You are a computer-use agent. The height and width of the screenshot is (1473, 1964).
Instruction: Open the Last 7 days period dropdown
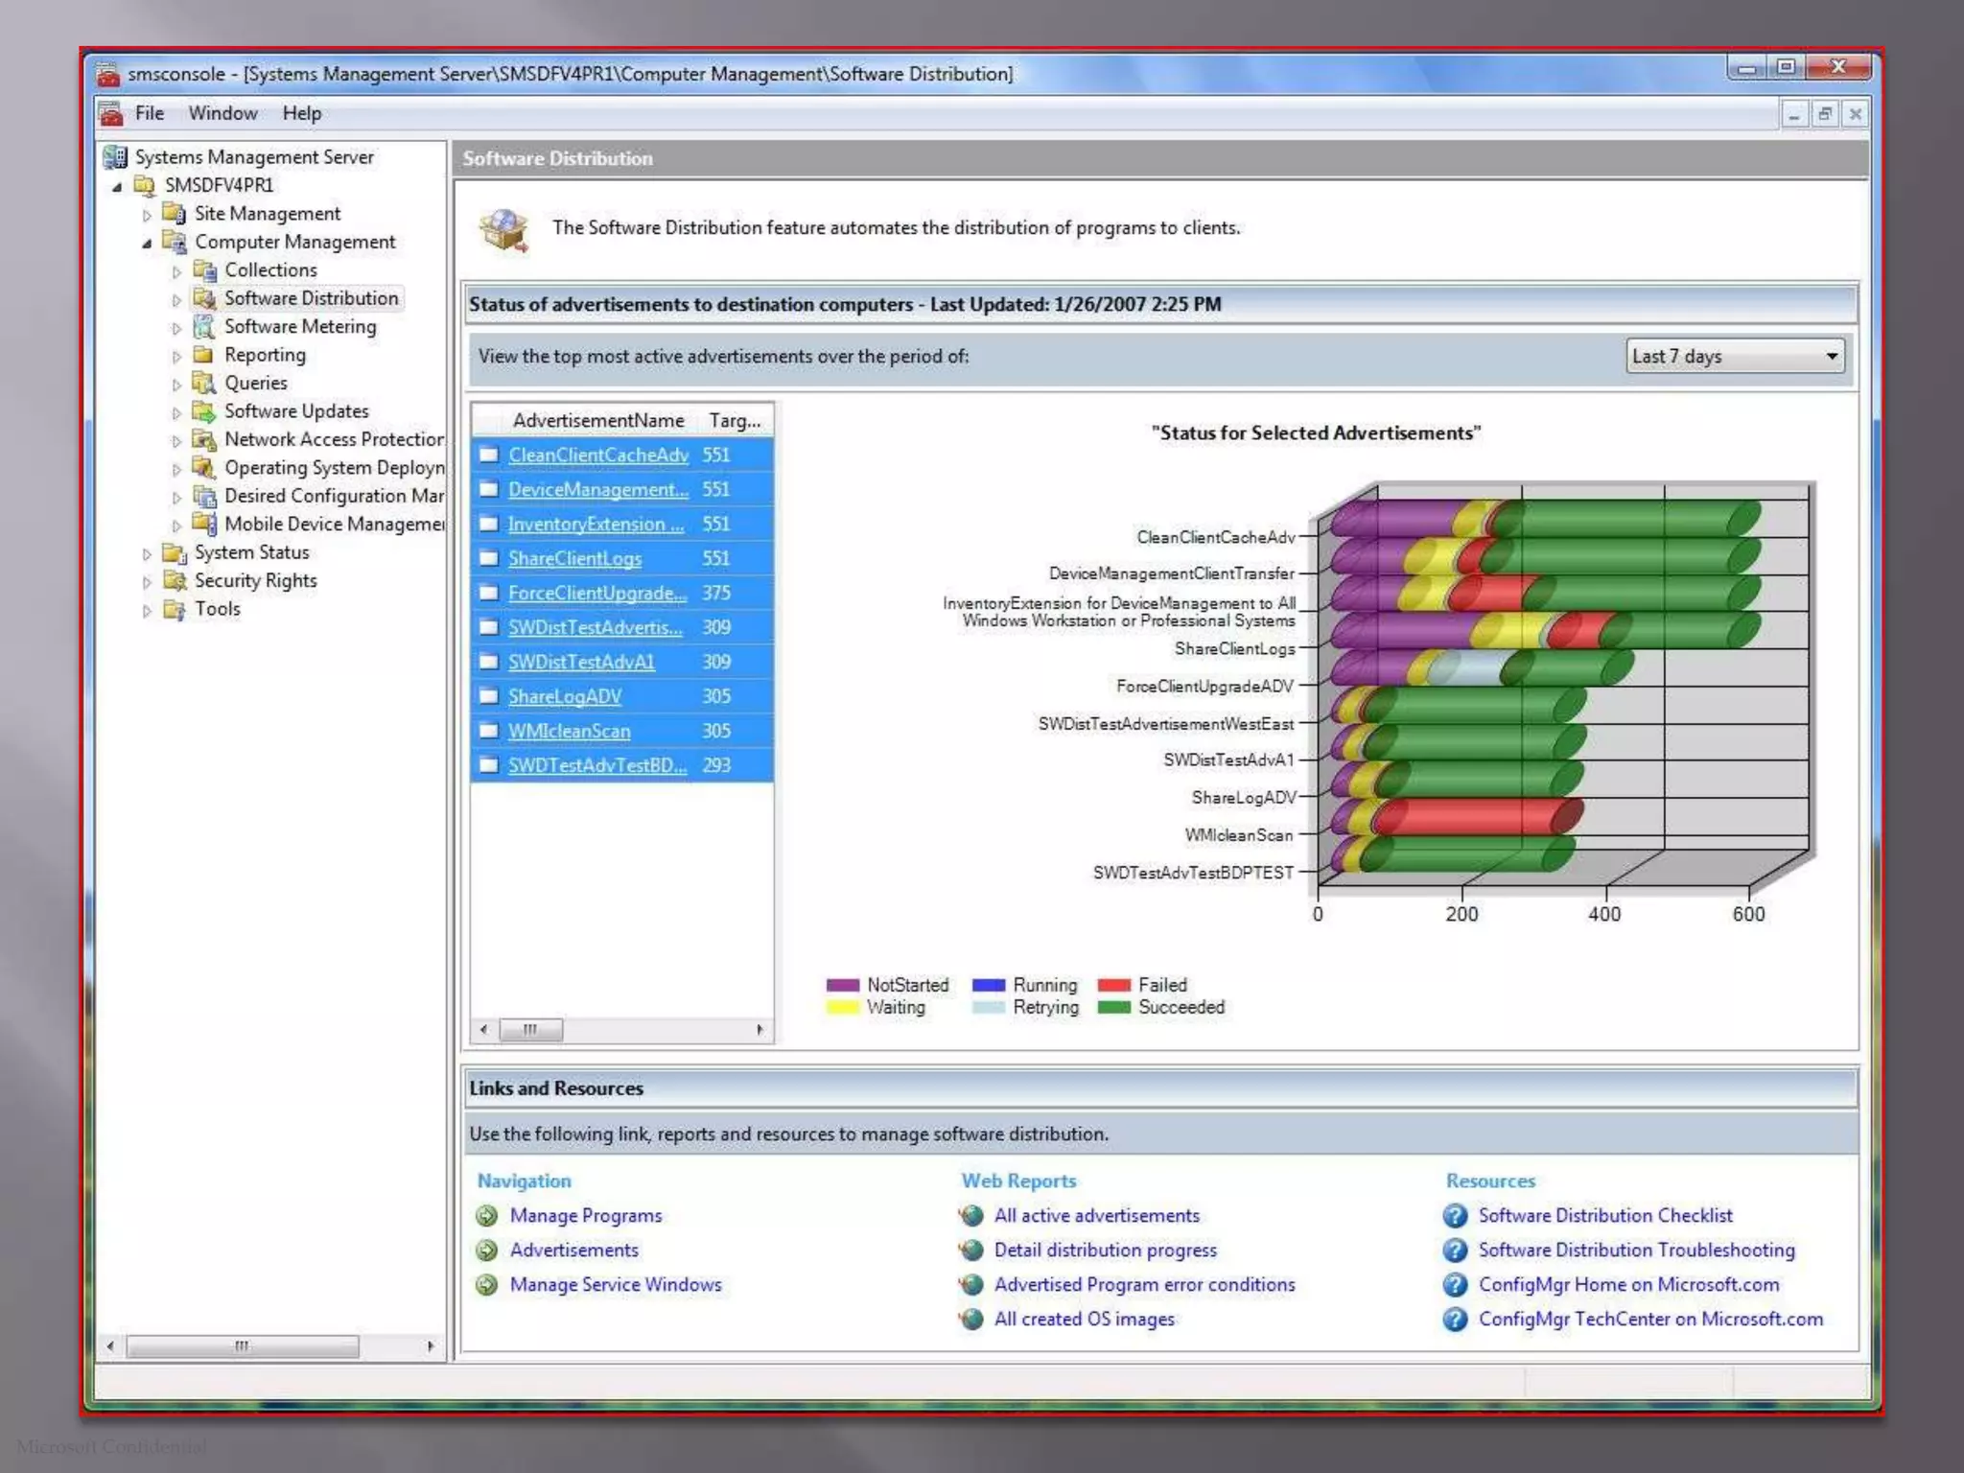coord(1831,357)
